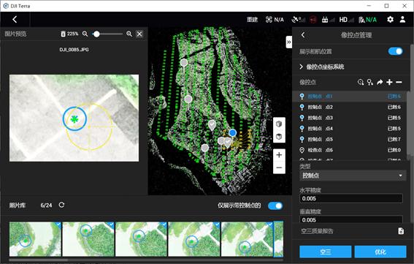Toggle the show camera positions switch

click(396, 51)
